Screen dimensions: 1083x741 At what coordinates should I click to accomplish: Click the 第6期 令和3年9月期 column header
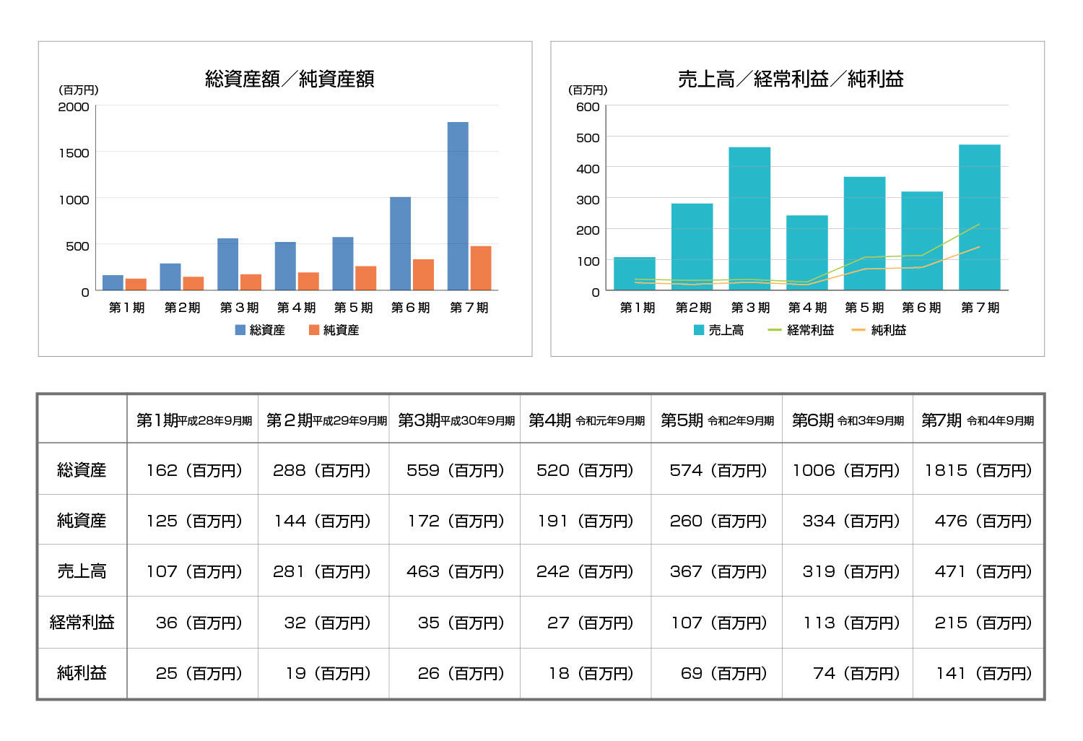coord(848,420)
